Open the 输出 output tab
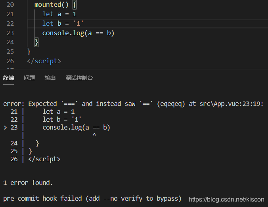The image size is (268, 207). pos(50,78)
